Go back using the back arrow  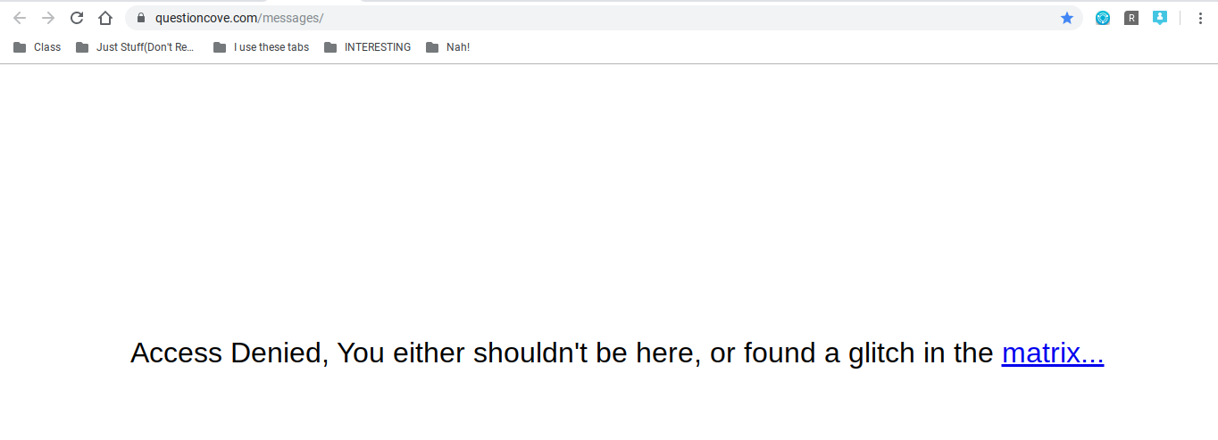coord(20,18)
